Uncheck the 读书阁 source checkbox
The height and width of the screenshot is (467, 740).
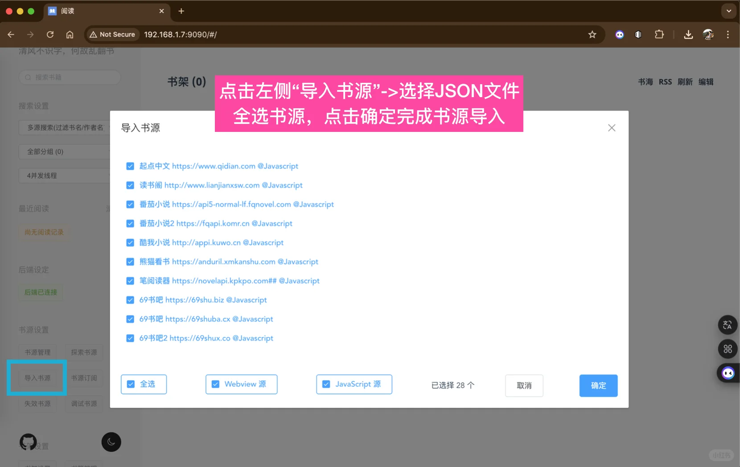tap(130, 185)
